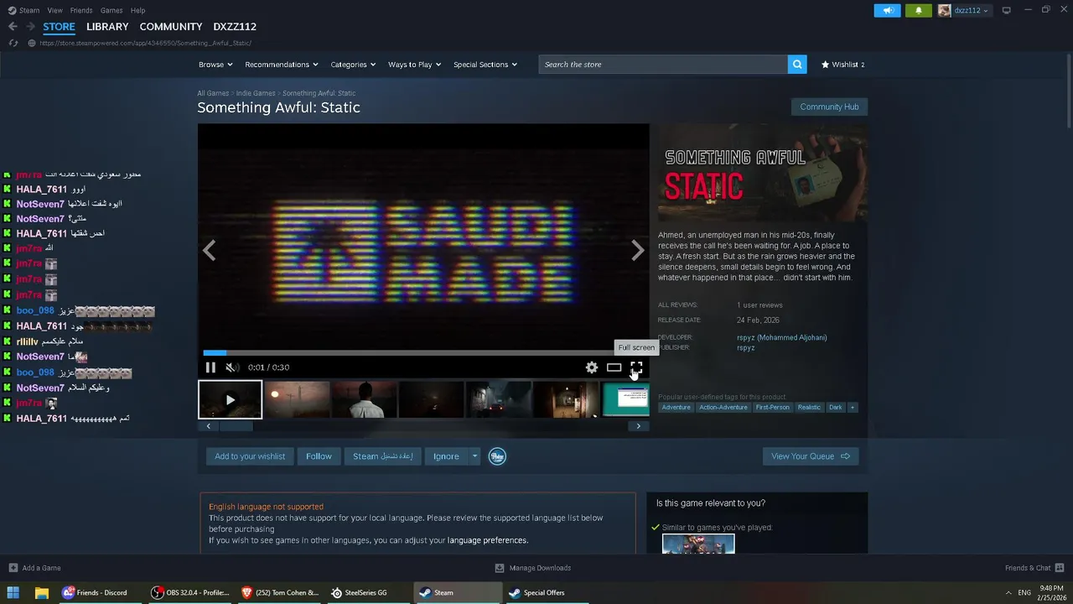The width and height of the screenshot is (1073, 604).
Task: Toggle theater mode for the video
Action: [x=614, y=367]
